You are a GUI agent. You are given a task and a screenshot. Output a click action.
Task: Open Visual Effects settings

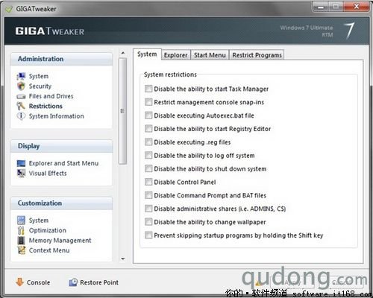[48, 173]
